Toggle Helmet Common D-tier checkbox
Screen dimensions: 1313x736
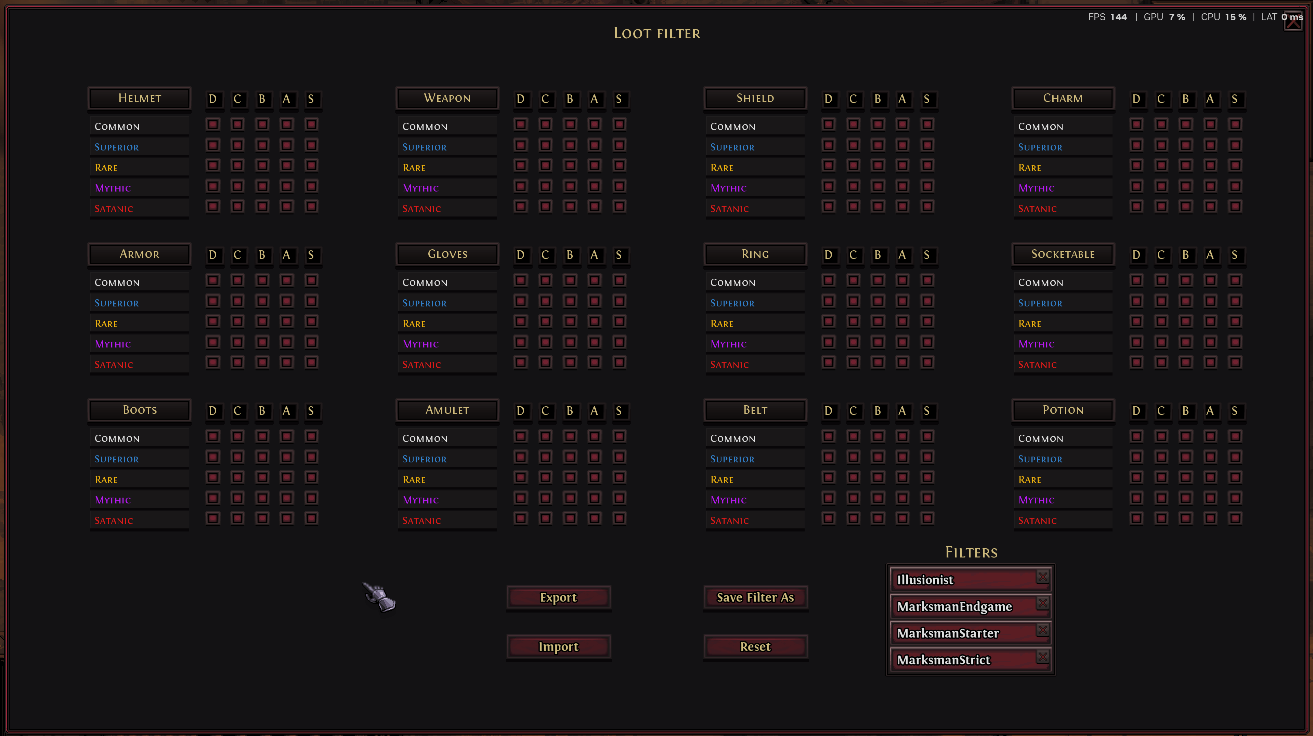tap(213, 124)
